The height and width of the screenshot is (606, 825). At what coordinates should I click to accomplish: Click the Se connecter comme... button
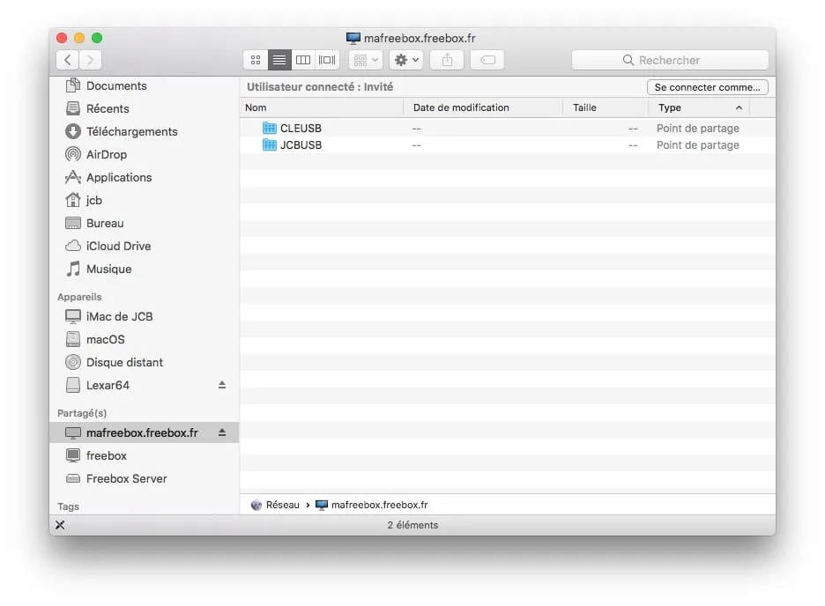(x=707, y=87)
